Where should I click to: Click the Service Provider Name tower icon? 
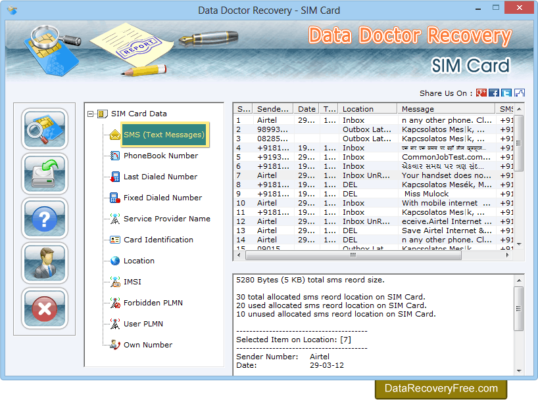click(x=115, y=219)
